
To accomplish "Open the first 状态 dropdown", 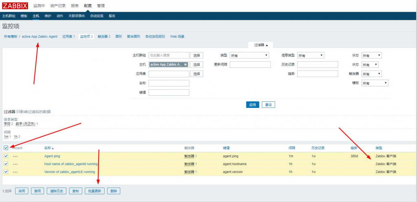I will click(x=372, y=55).
